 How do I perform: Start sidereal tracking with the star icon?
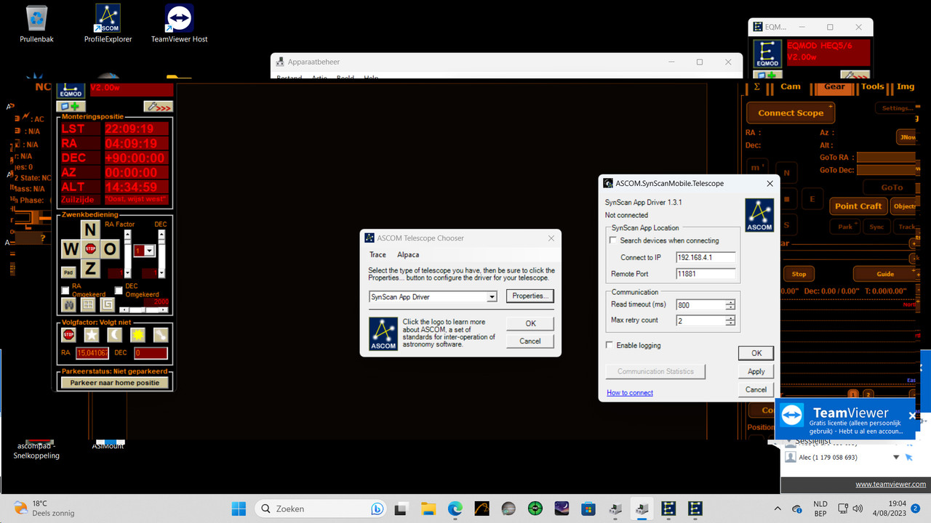92,335
